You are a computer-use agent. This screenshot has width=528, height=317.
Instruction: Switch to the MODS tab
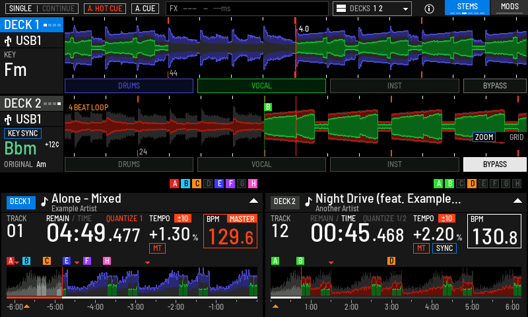pyautogui.click(x=510, y=7)
